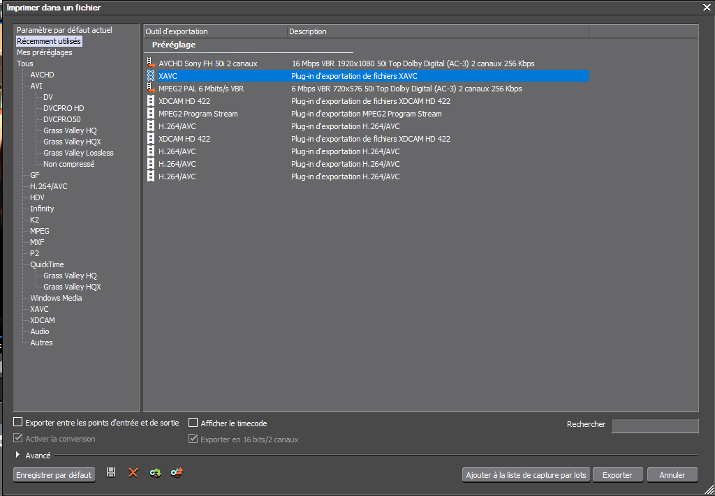The image size is (715, 496).
Task: Toggle Exporter en 16 bits/2 canaux checkbox
Action: [x=193, y=439]
